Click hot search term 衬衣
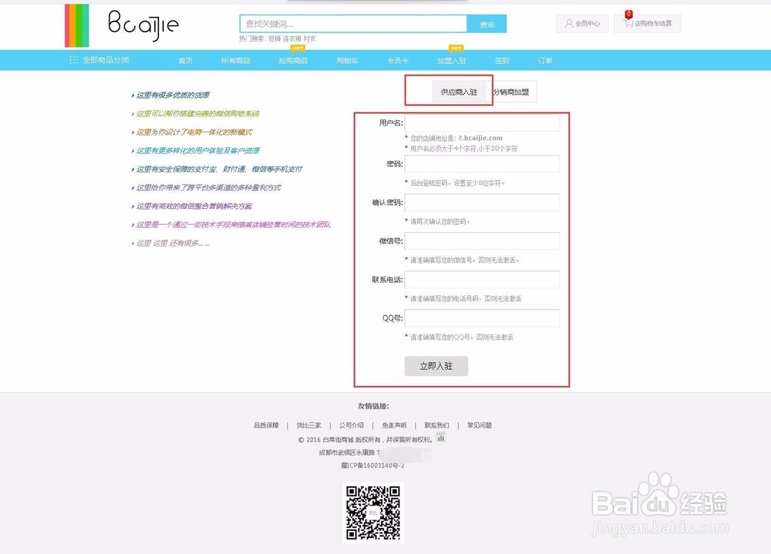The width and height of the screenshot is (771, 554). tap(309, 39)
